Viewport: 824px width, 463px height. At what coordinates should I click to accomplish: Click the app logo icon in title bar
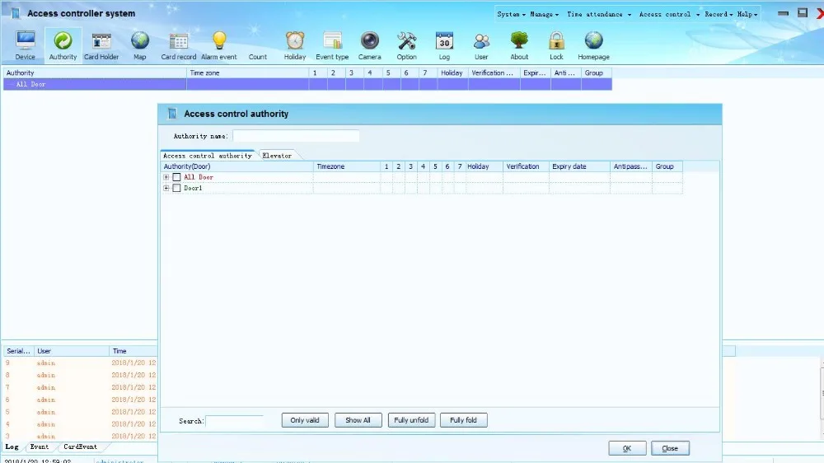[x=15, y=13]
